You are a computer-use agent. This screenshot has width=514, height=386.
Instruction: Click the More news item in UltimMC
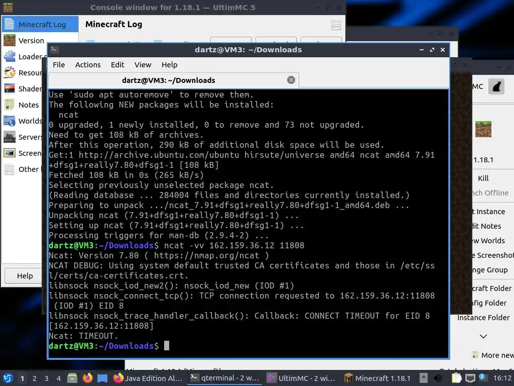tap(493, 355)
